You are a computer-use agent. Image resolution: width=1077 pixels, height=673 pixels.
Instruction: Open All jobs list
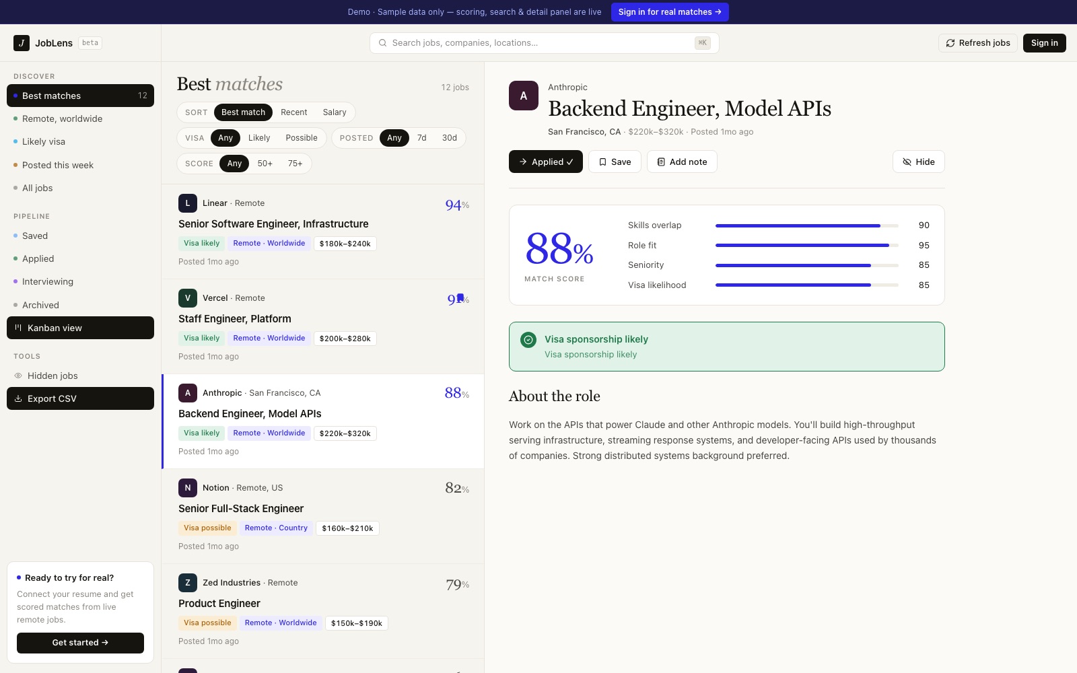click(80, 188)
